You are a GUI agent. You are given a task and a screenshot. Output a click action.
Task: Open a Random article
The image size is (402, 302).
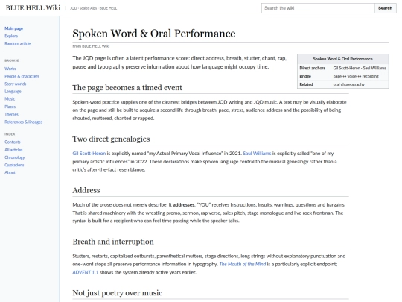tap(17, 43)
